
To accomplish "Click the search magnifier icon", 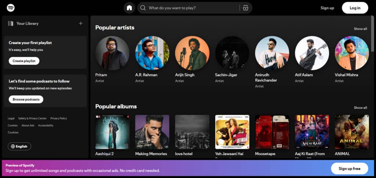I will [x=143, y=8].
